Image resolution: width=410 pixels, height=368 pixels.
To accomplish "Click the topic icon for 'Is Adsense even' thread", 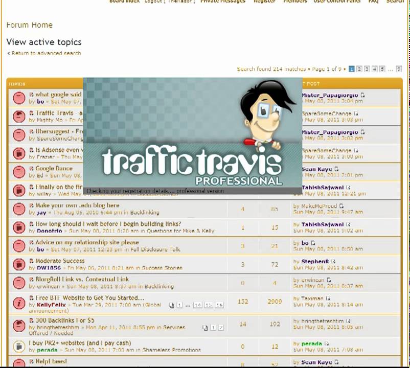I will (19, 153).
